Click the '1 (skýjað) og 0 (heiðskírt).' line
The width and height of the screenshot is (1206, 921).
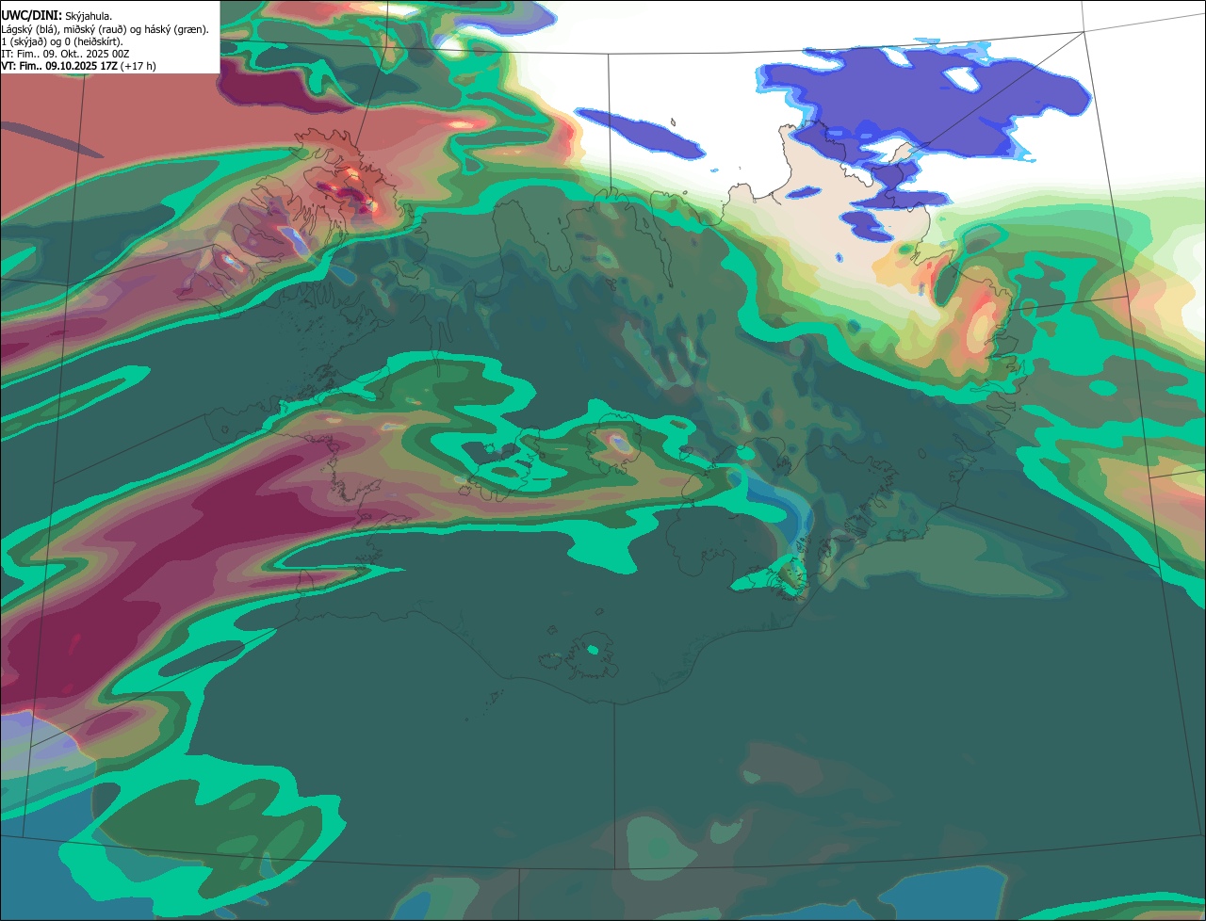click(62, 41)
